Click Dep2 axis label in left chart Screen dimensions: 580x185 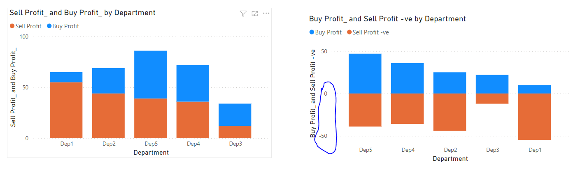109,144
